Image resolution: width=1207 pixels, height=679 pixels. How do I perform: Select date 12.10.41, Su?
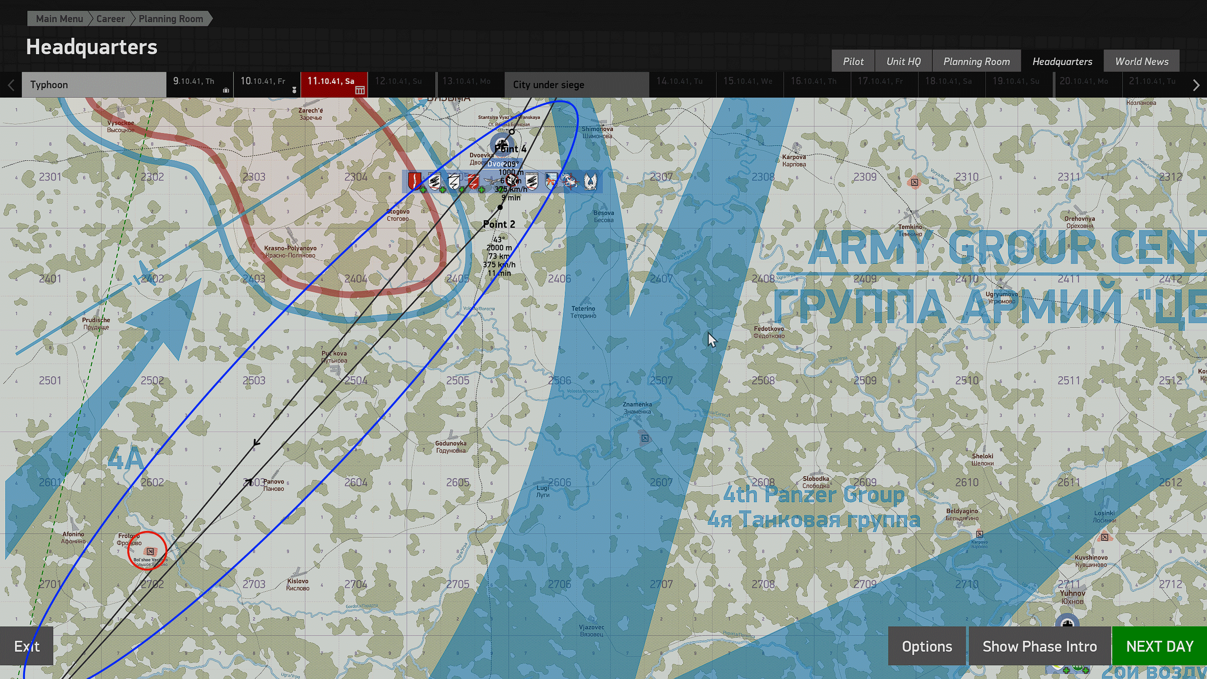click(402, 85)
